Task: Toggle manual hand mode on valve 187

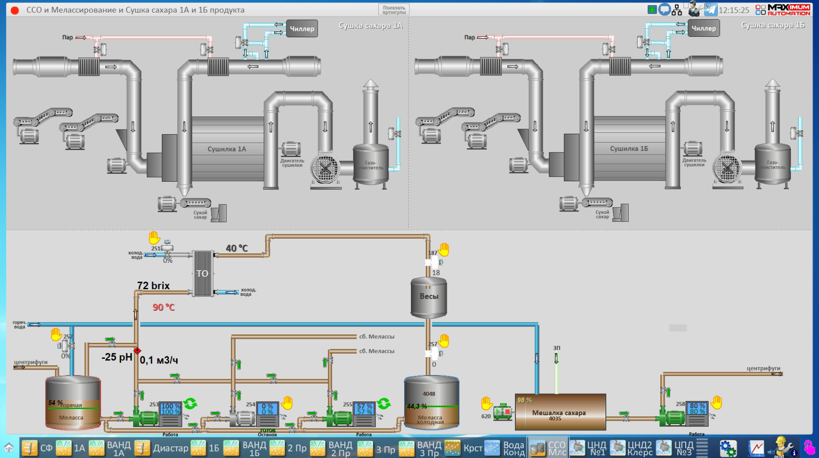Action: [x=444, y=250]
